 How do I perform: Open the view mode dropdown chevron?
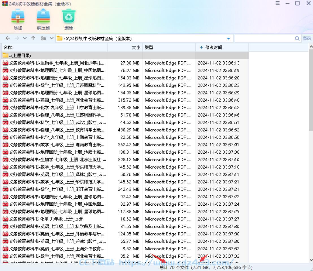pyautogui.click(x=51, y=38)
